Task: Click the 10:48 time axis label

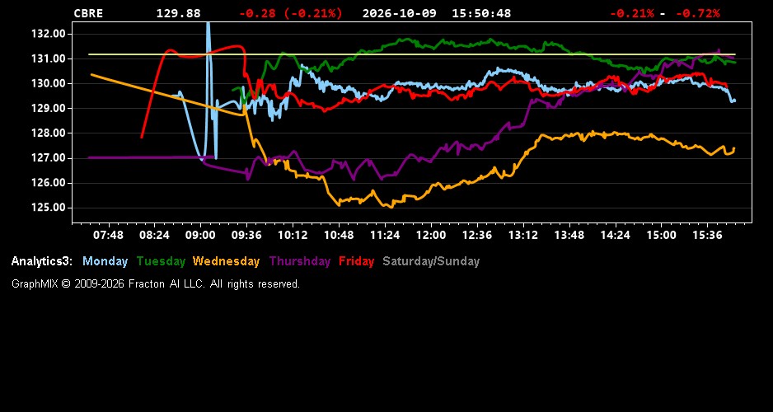Action: pos(339,235)
